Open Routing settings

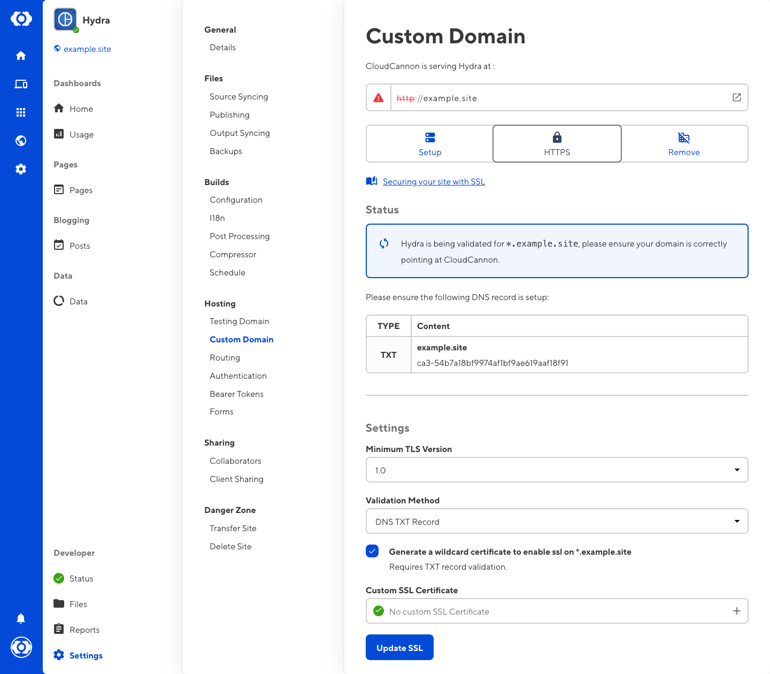pos(225,358)
